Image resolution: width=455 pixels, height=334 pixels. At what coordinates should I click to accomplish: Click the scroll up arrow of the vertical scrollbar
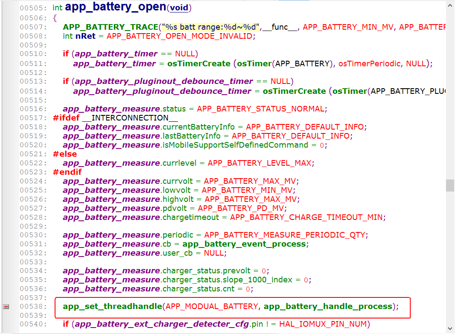click(450, 5)
